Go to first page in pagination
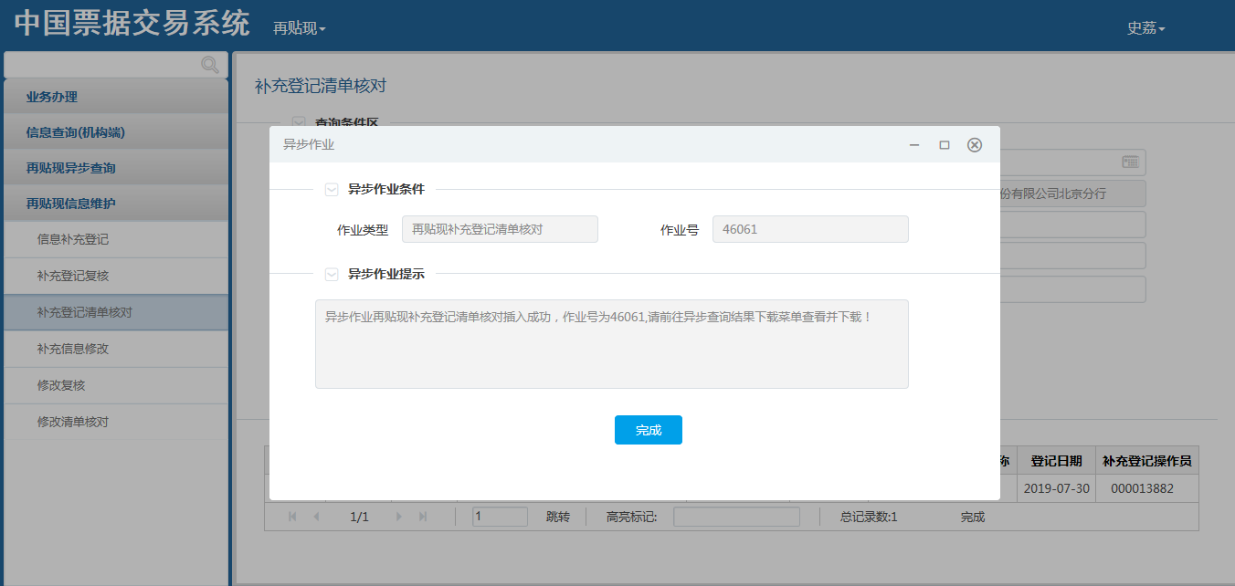This screenshot has height=586, width=1235. point(292,517)
